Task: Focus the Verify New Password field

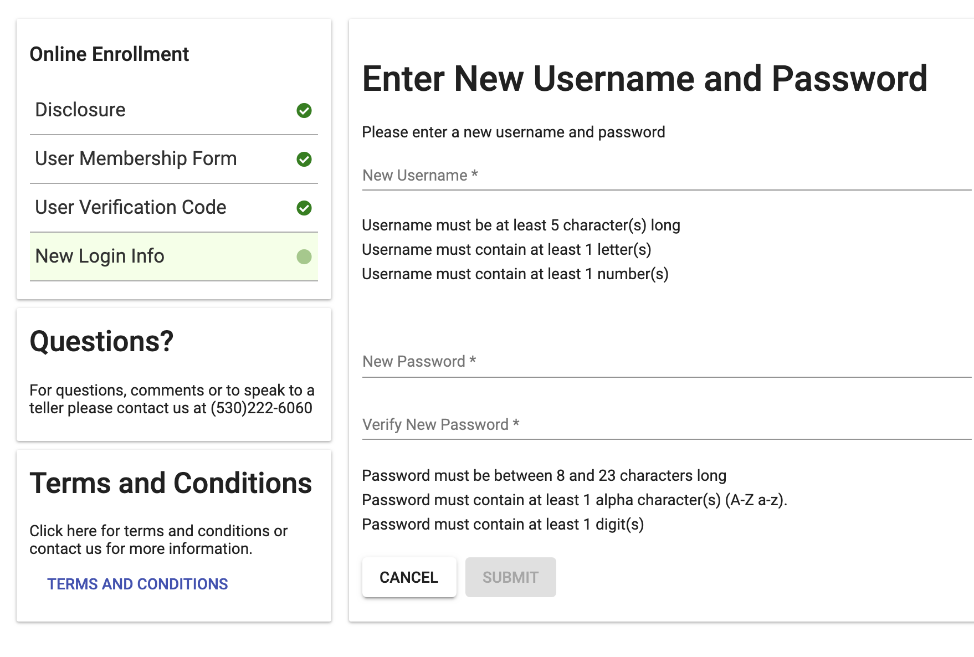Action: coord(667,425)
